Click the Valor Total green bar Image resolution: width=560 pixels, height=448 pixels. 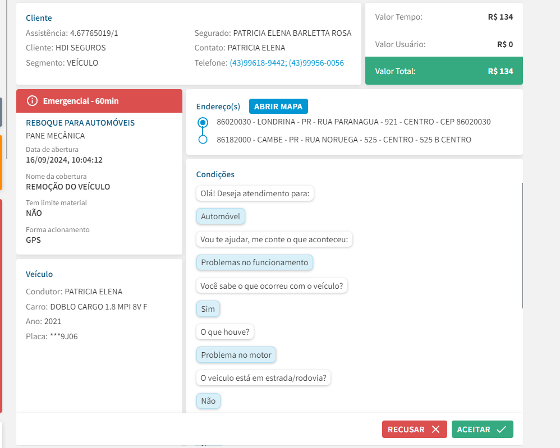pos(444,71)
